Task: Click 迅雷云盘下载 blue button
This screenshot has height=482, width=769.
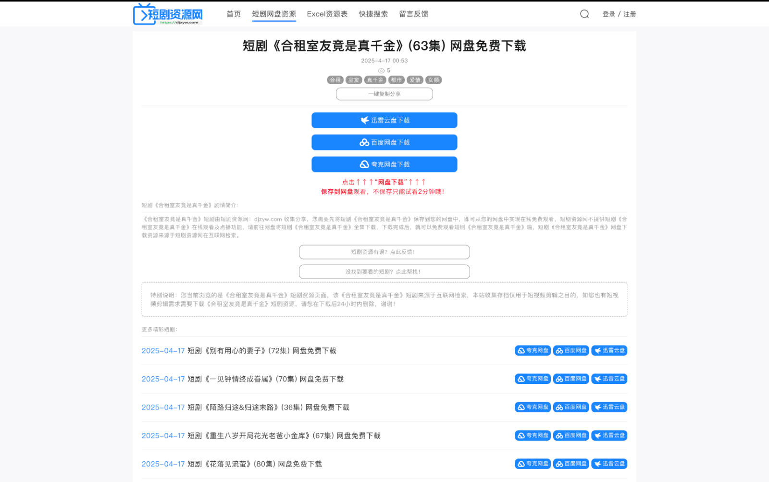Action: click(x=384, y=120)
